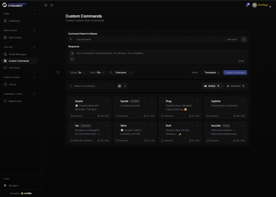The image size is (276, 197).
Task: Open the !quote card options menu
Action: (x=152, y=101)
